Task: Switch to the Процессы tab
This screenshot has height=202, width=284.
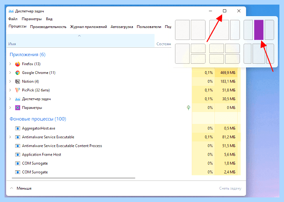Action: pyautogui.click(x=17, y=26)
